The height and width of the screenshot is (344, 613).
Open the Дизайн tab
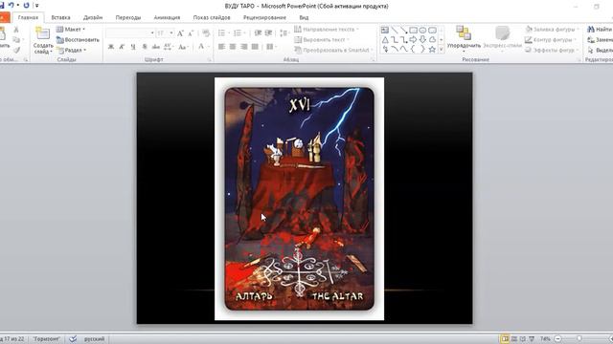93,17
